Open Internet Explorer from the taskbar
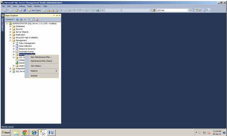 (34, 133)
